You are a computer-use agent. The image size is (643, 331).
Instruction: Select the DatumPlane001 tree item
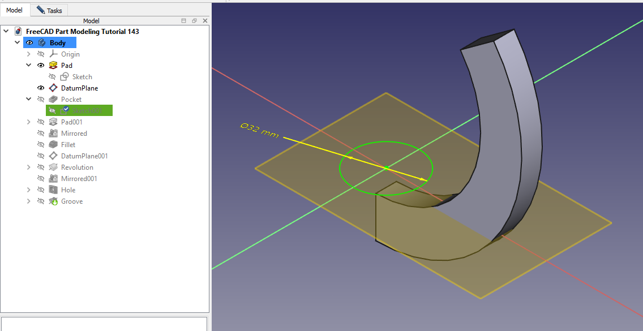84,156
